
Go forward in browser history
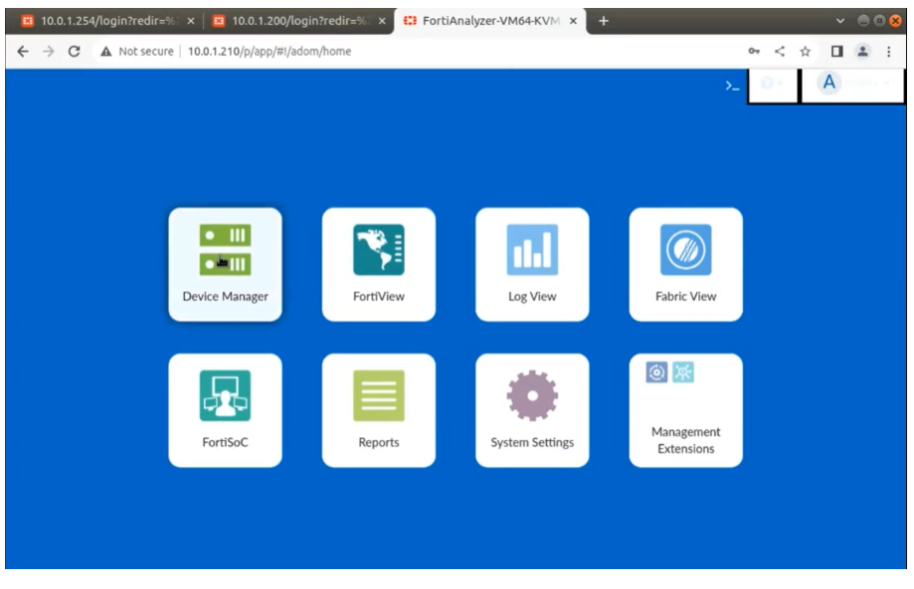(x=49, y=52)
